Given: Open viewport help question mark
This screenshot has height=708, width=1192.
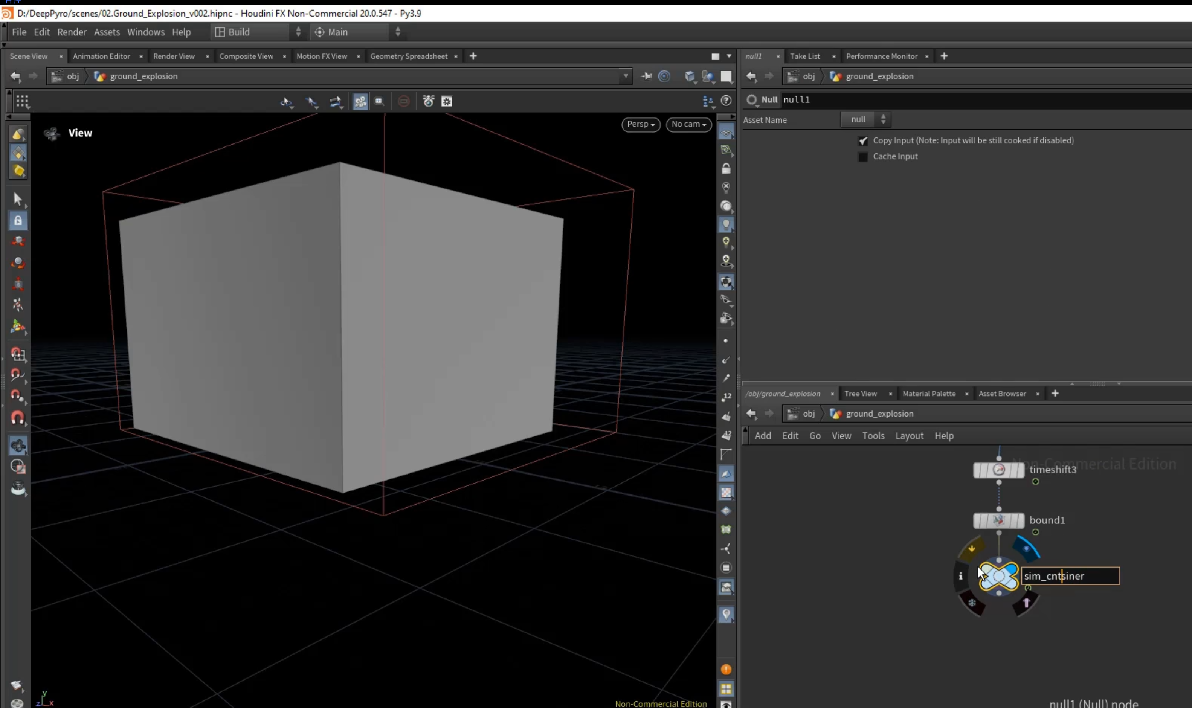Looking at the screenshot, I should pyautogui.click(x=725, y=101).
